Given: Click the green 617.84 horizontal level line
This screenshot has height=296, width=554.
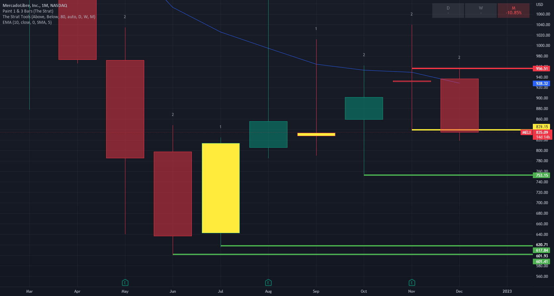Looking at the screenshot, I should tap(377, 246).
